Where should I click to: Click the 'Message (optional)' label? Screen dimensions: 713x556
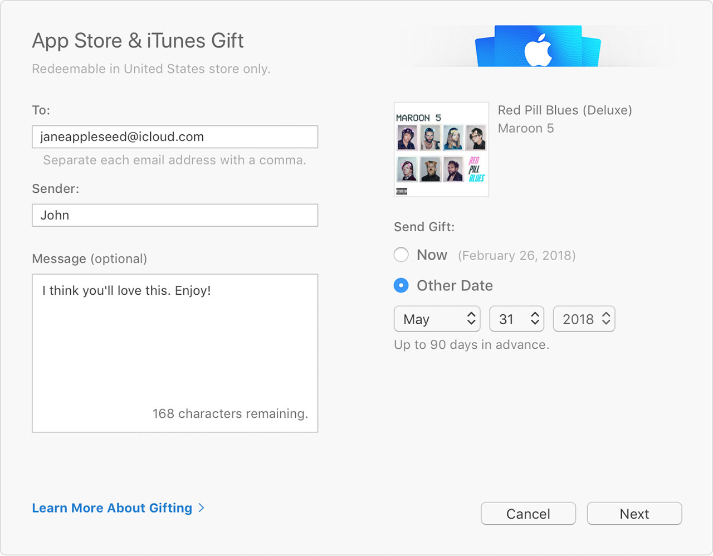coord(89,259)
